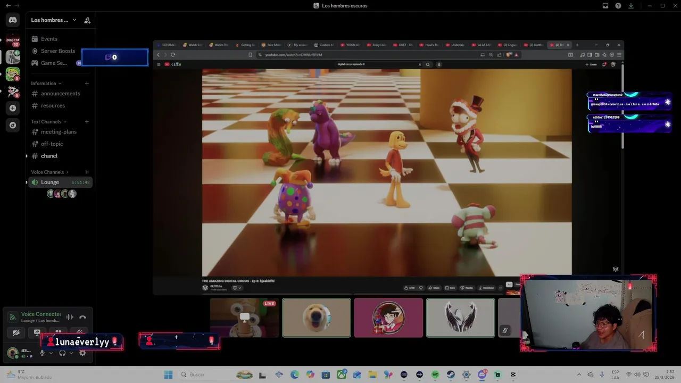
Task: Open a new browser tab in stream
Action: [x=577, y=45]
